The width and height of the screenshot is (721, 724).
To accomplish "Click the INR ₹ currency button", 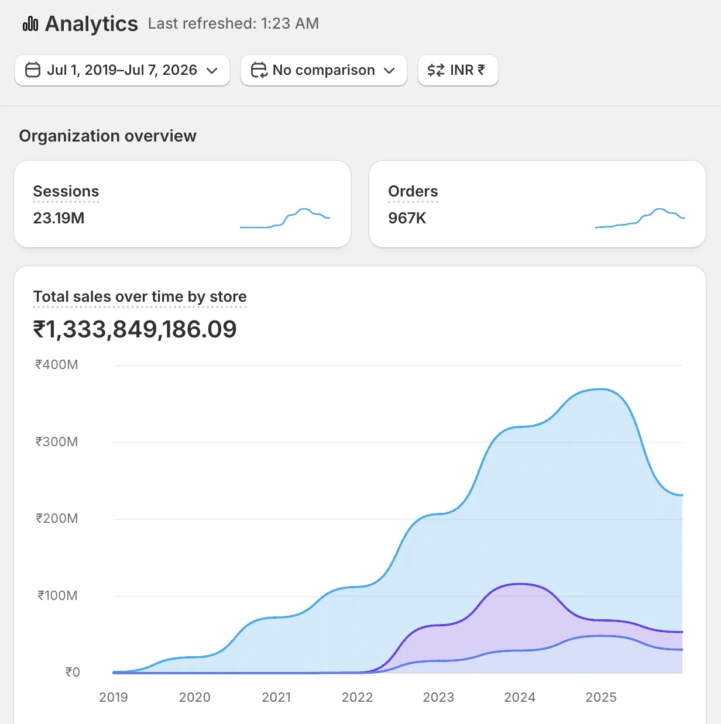I will (458, 70).
